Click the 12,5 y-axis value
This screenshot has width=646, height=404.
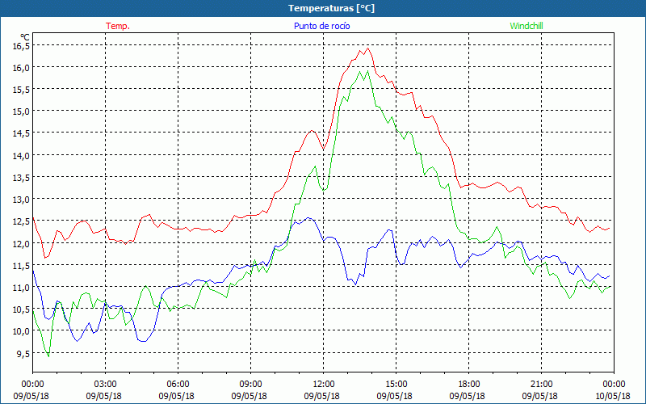pos(21,221)
